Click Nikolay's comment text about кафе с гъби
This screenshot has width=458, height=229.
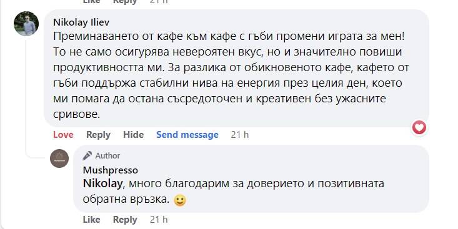point(231,76)
